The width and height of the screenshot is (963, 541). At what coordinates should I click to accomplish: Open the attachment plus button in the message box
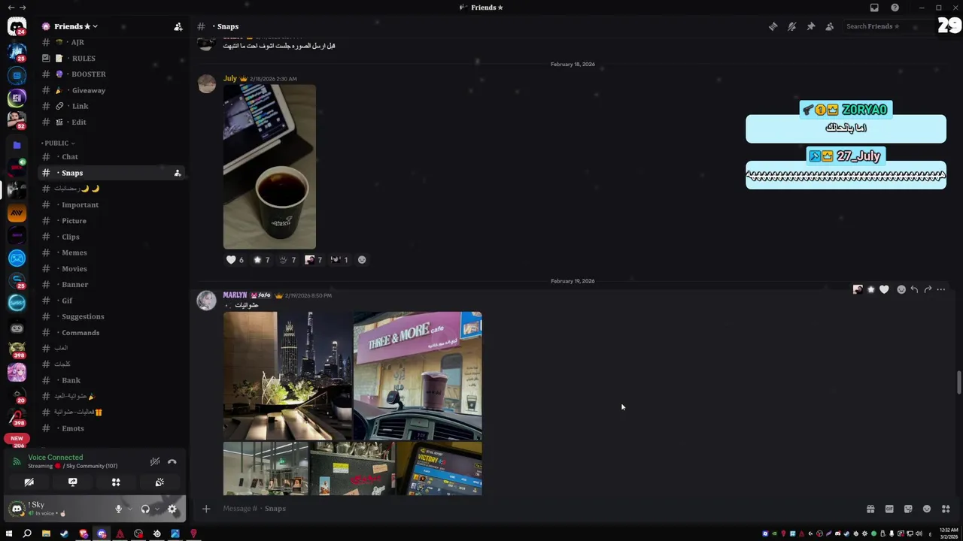click(x=205, y=509)
